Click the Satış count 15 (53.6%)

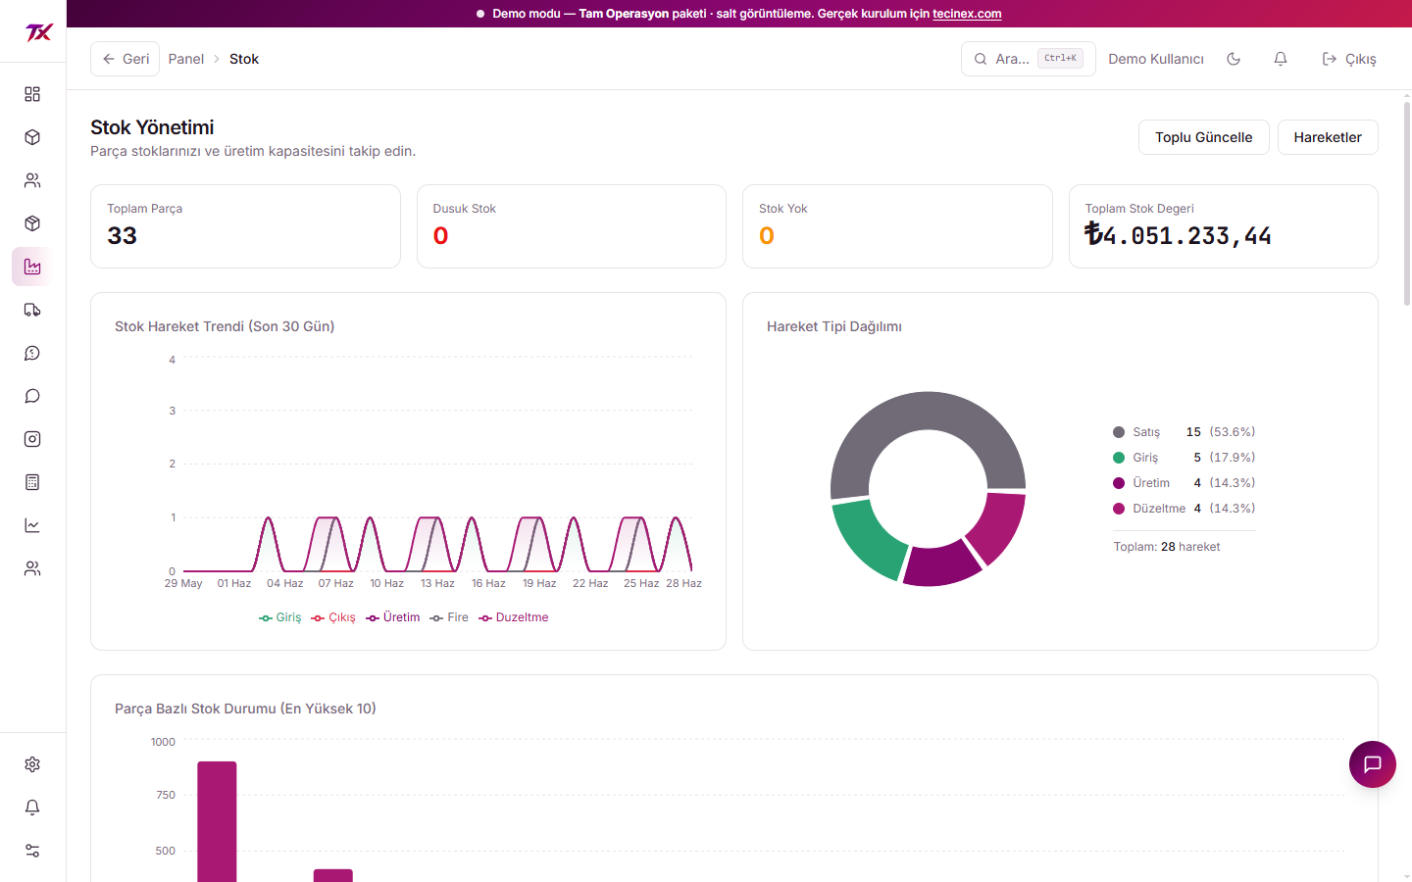pos(1221,432)
